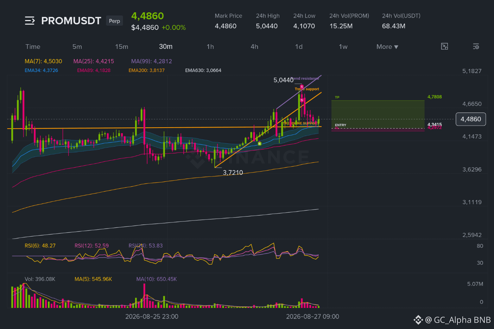This screenshot has height=329, width=494.
Task: Switch to the 4h timeframe
Action: 254,47
